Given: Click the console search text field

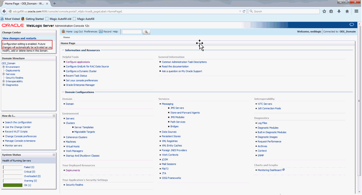Looking at the screenshot, I should [132, 32].
